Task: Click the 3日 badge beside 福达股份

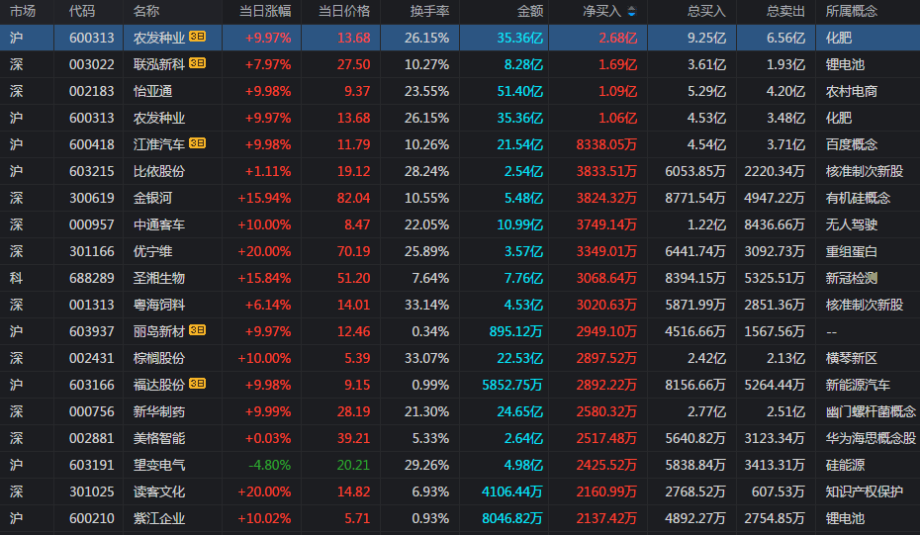Action: [197, 384]
